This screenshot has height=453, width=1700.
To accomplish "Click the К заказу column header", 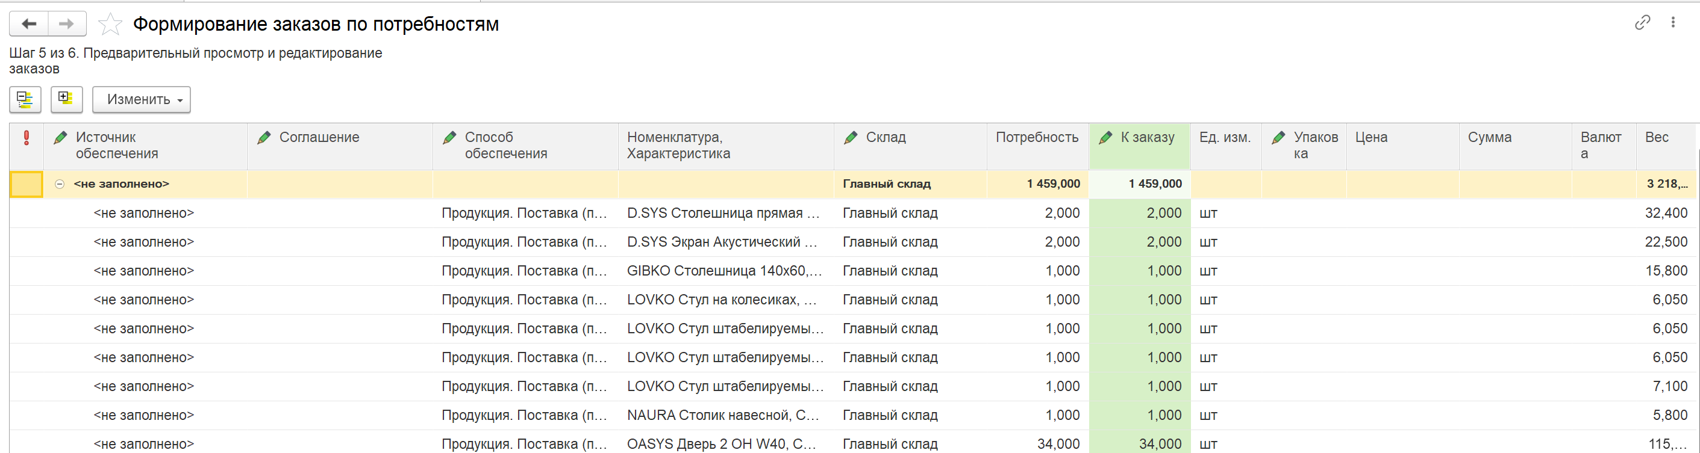I will coord(1146,138).
